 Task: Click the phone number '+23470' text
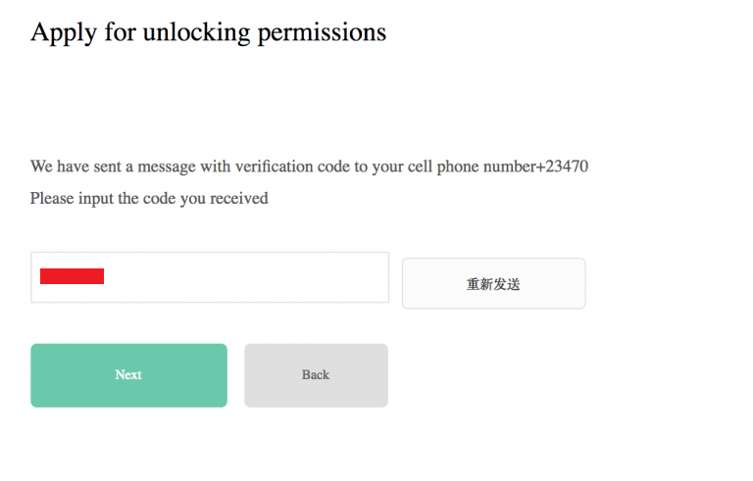562,167
